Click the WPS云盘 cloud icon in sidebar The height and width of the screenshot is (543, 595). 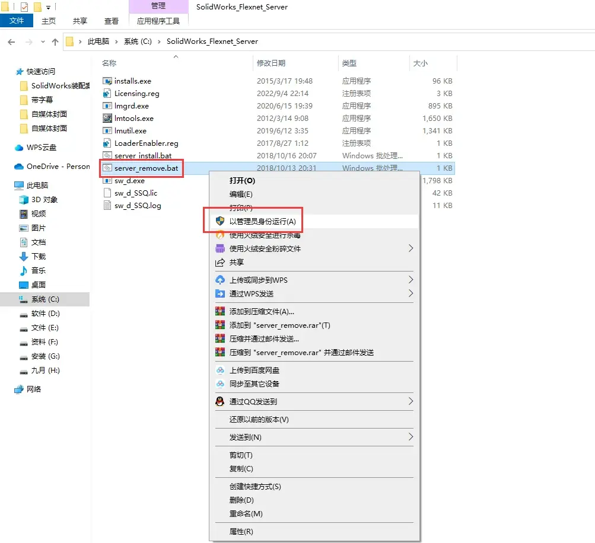19,148
